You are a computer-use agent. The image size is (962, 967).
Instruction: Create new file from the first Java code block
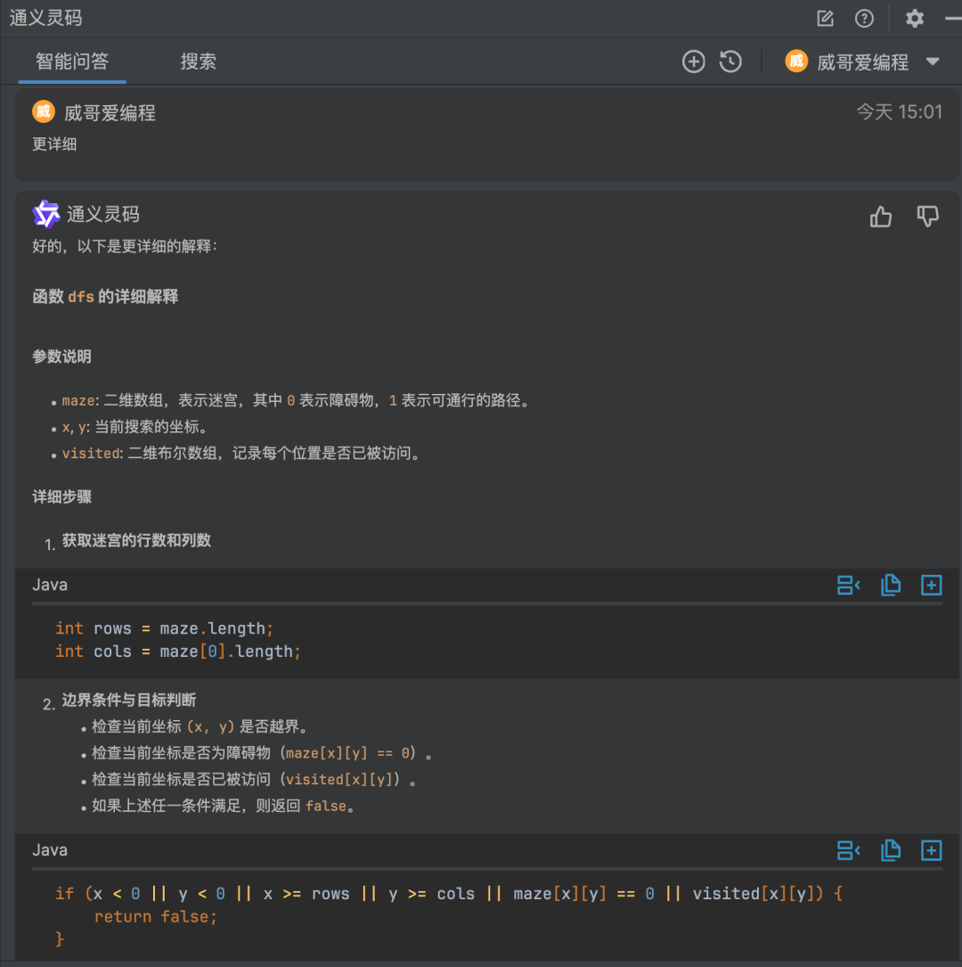pyautogui.click(x=931, y=586)
